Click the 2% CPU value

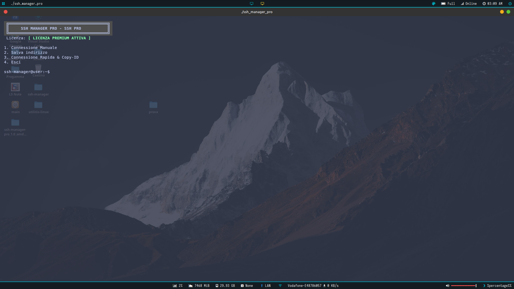coord(181,286)
